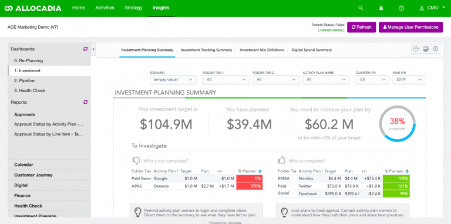Open the dashboard settings gear icon
The image size is (451, 224).
point(436,49)
